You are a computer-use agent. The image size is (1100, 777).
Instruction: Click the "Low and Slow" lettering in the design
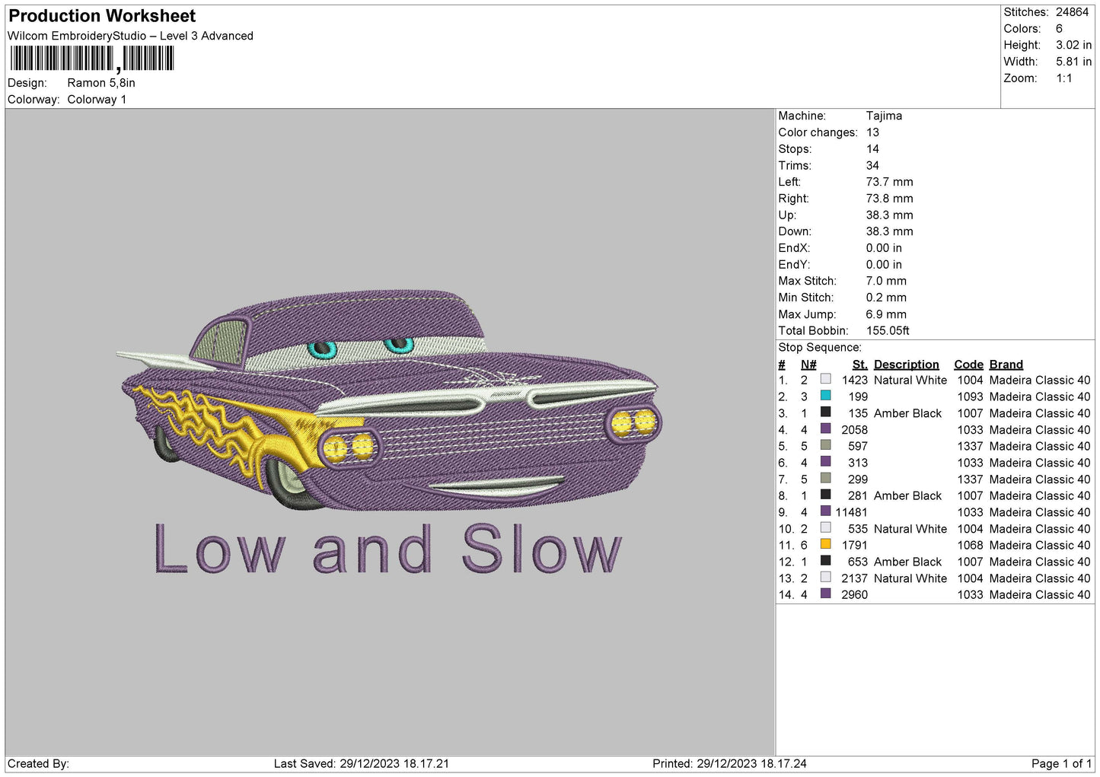(x=388, y=549)
